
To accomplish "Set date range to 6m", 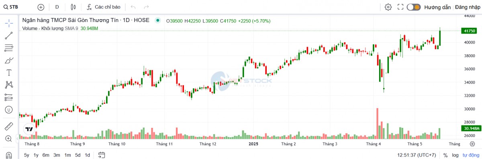I will [46, 155].
